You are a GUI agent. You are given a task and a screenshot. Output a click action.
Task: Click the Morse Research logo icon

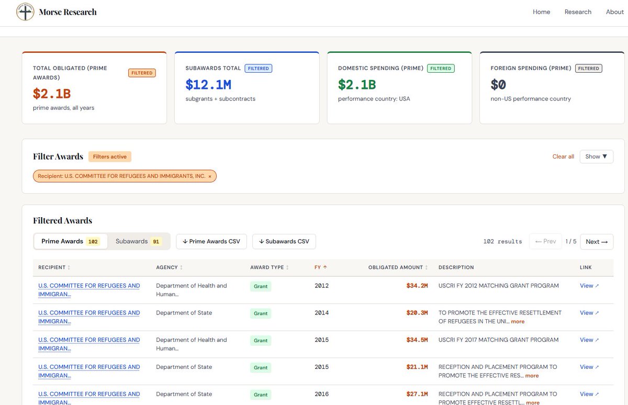coord(25,12)
